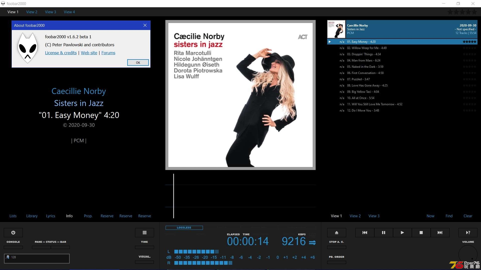The height and width of the screenshot is (270, 481).
Task: Select track 10. All at Once
Action: (x=402, y=98)
